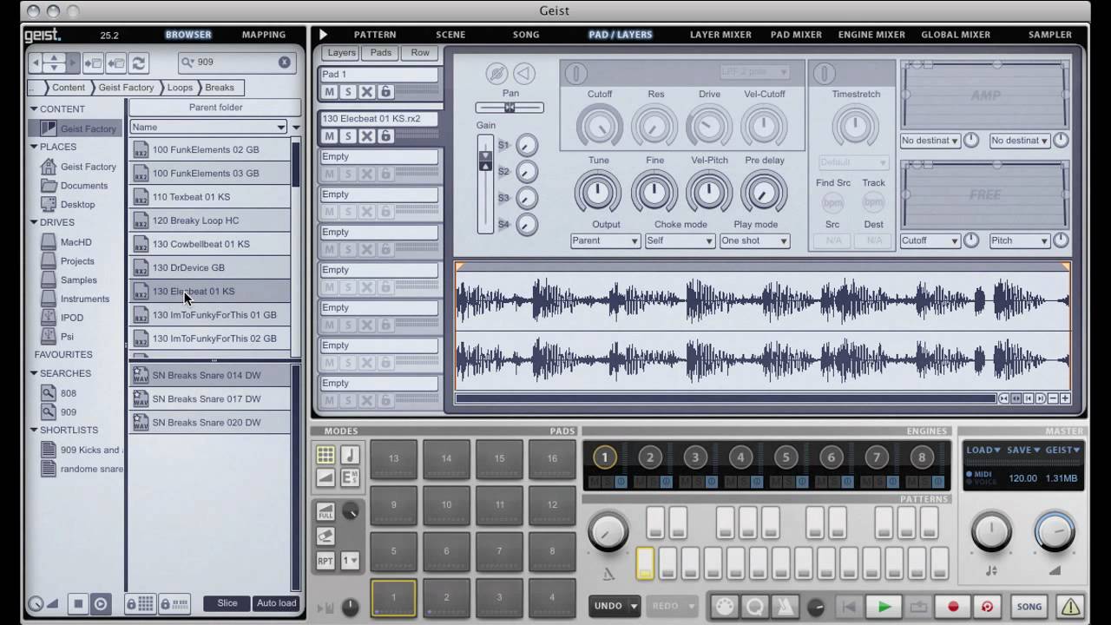
Task: Click pad 16
Action: point(552,459)
